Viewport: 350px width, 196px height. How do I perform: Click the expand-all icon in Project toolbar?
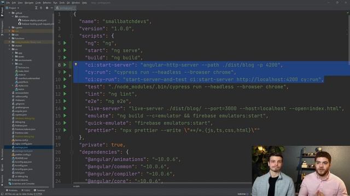(x=36, y=8)
